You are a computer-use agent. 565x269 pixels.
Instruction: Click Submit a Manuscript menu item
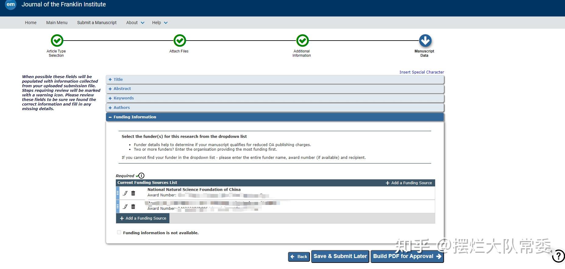point(97,23)
